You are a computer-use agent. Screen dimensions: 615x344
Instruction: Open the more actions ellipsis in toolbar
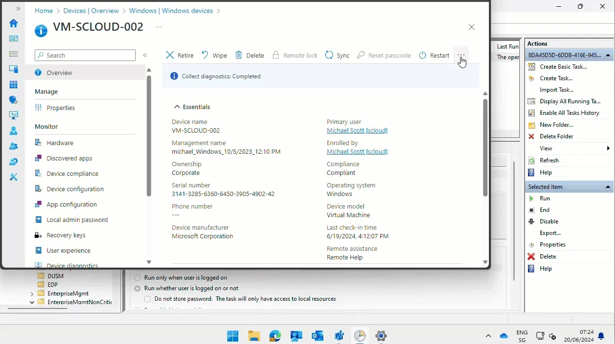click(461, 55)
